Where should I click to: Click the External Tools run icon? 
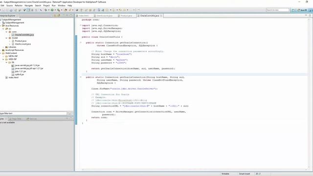point(59,10)
